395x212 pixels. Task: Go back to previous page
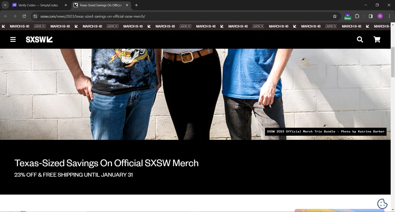(x=6, y=16)
